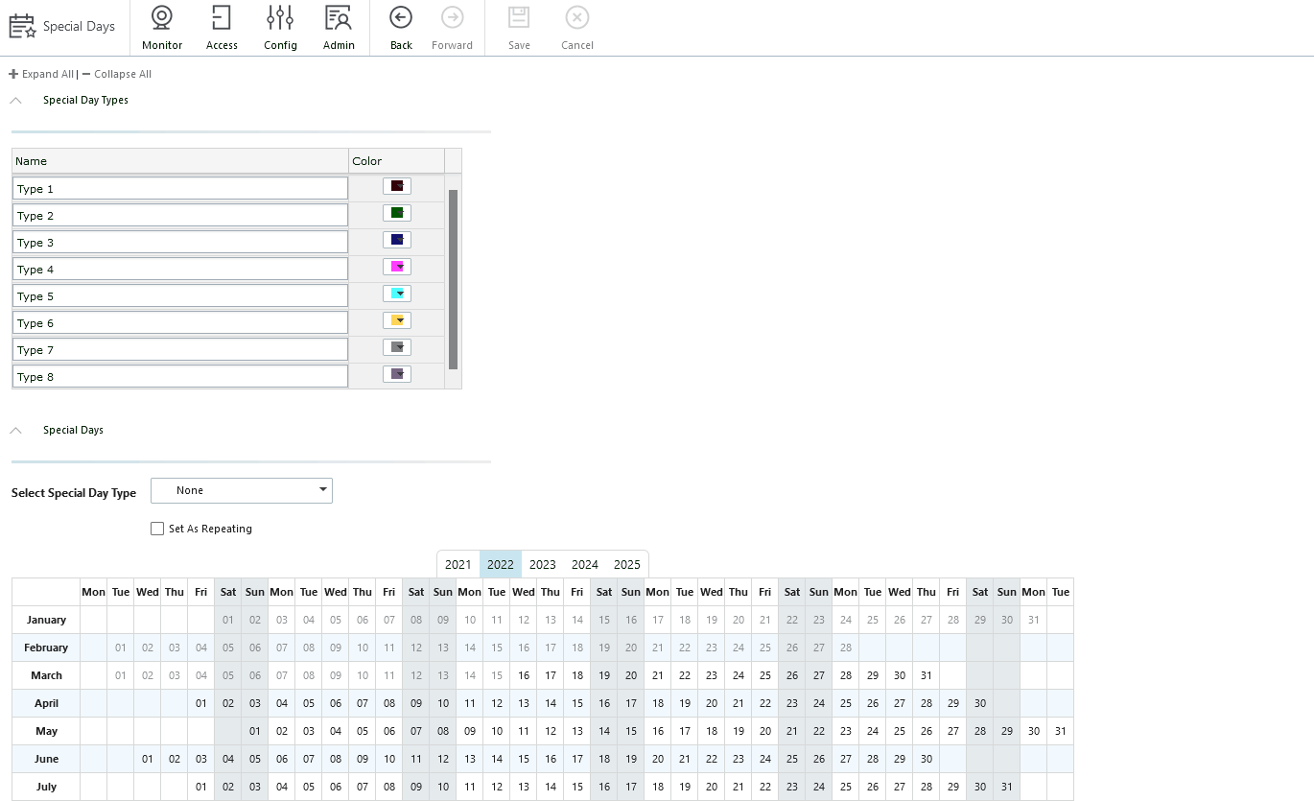Open the Type 7 gray color picker
The width and height of the screenshot is (1314, 801).
397,347
